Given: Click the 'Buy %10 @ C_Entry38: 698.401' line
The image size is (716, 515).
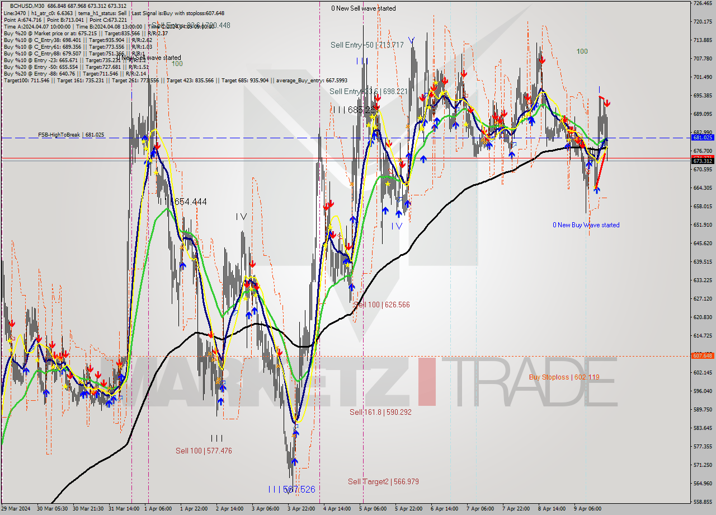Looking at the screenshot, I should (x=77, y=40).
